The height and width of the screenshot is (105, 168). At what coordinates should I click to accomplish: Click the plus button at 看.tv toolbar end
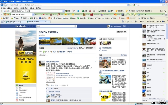(x=166, y=14)
